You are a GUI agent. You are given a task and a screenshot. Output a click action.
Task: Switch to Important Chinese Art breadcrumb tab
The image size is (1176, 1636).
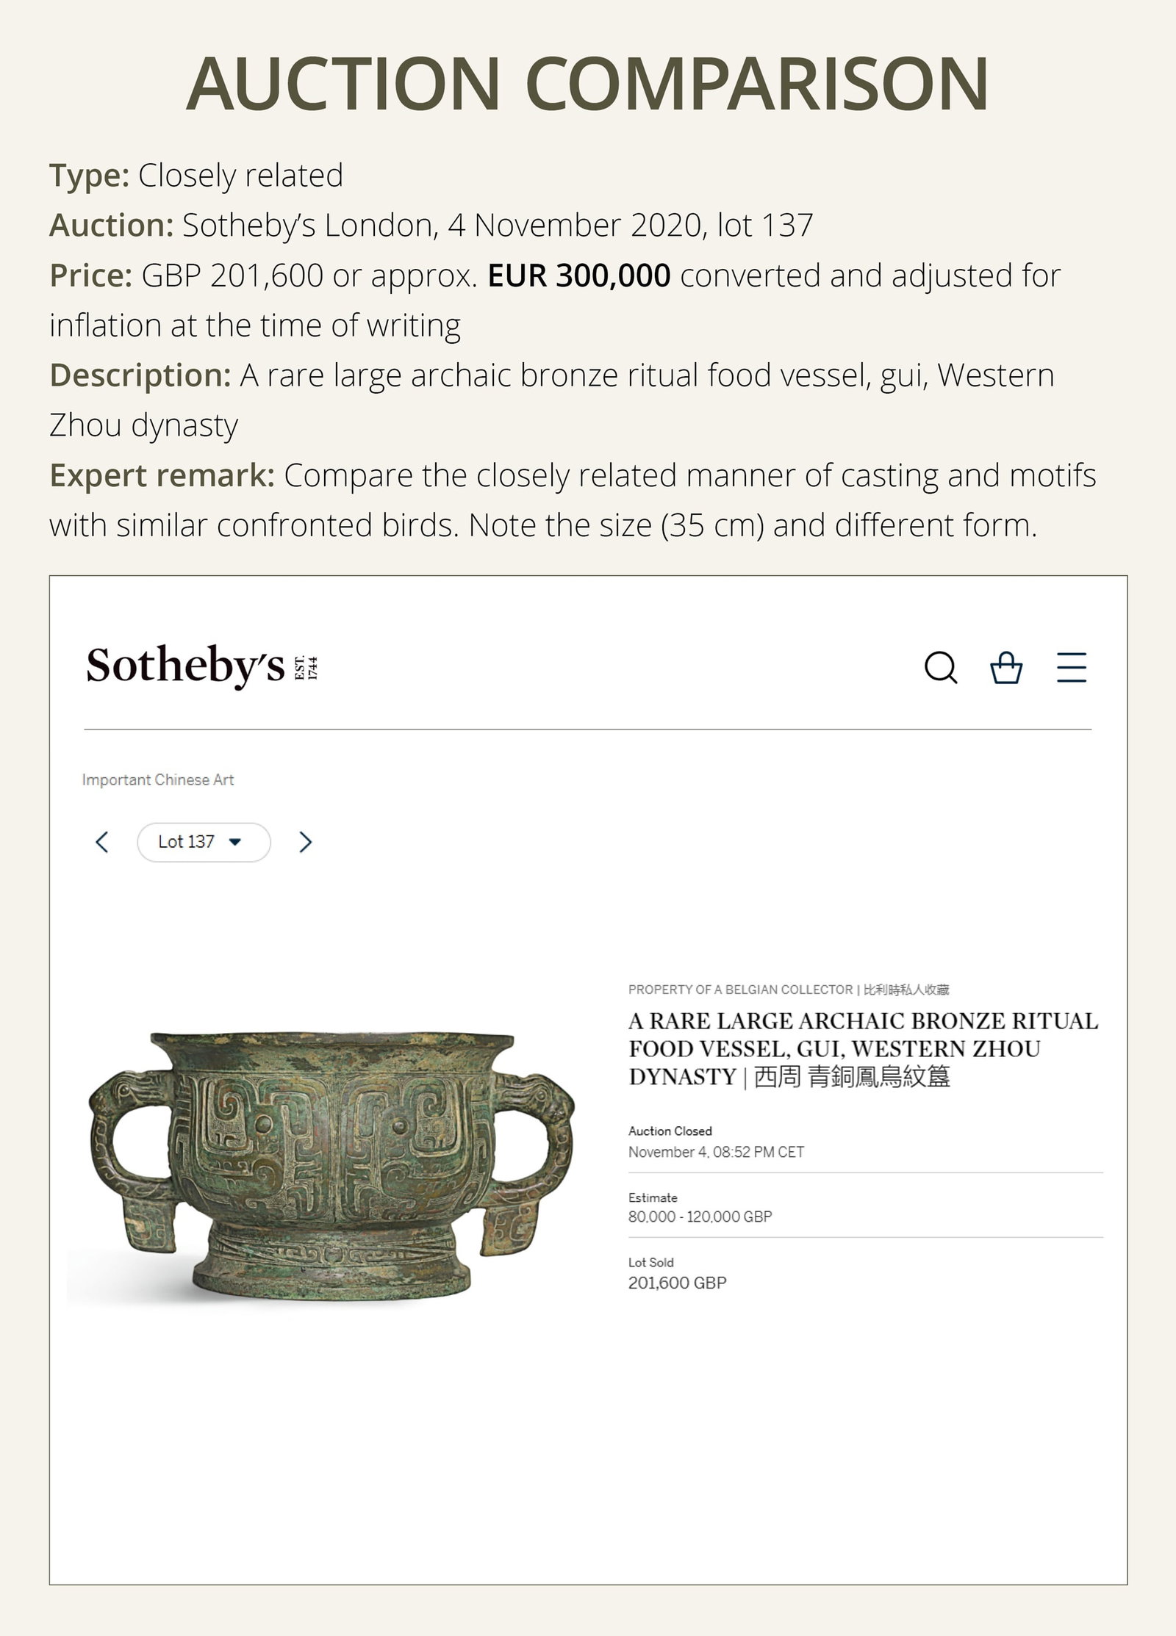tap(157, 779)
